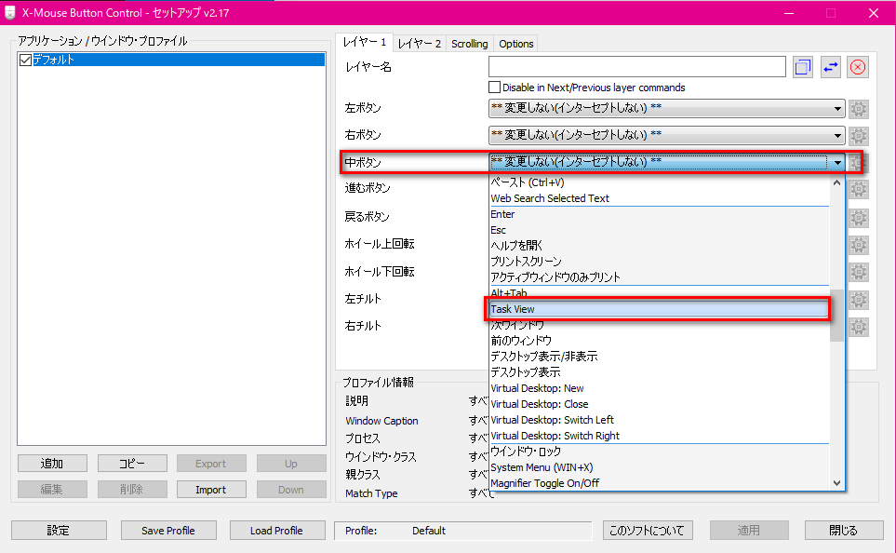The height and width of the screenshot is (553, 896).
Task: Click gear icon beside 進むボタン row
Action: [858, 190]
